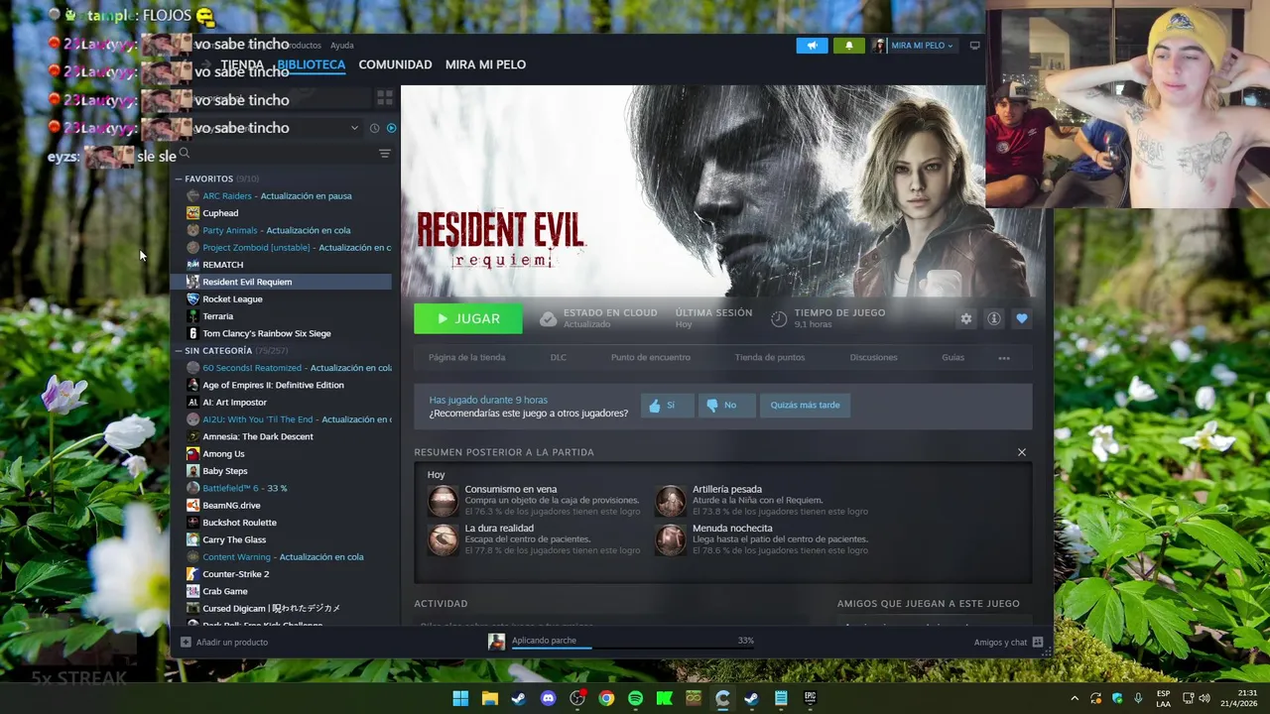Select ARC Raiders in favorites
1270x714 pixels.
click(x=283, y=196)
